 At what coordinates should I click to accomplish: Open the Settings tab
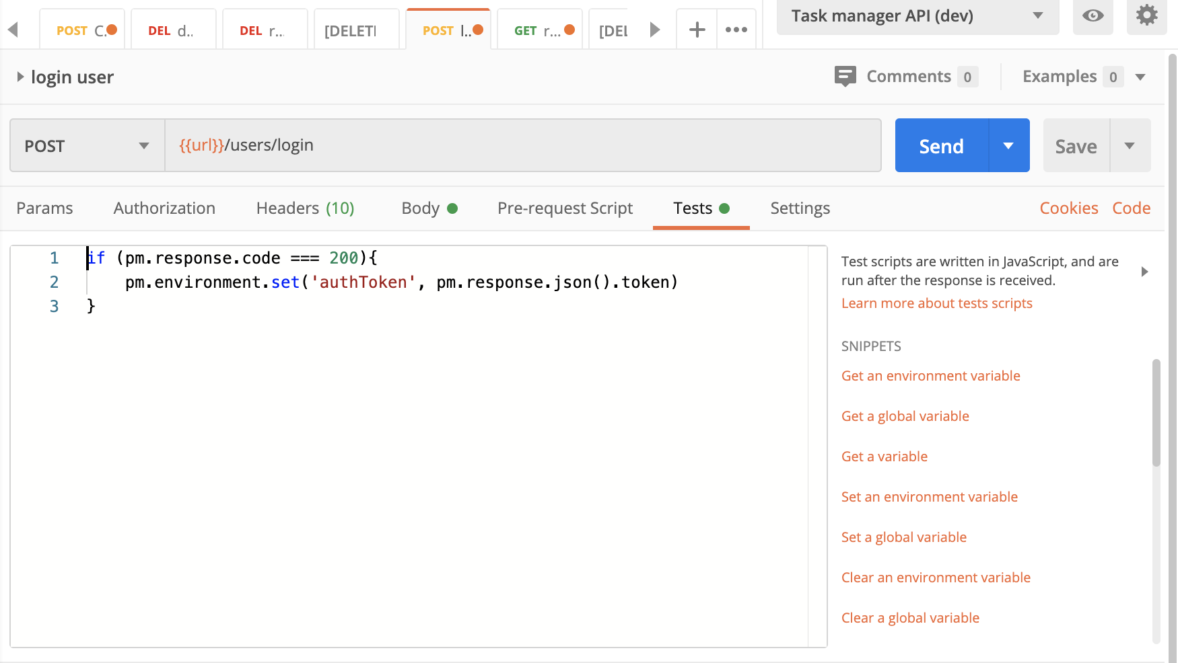(x=800, y=208)
